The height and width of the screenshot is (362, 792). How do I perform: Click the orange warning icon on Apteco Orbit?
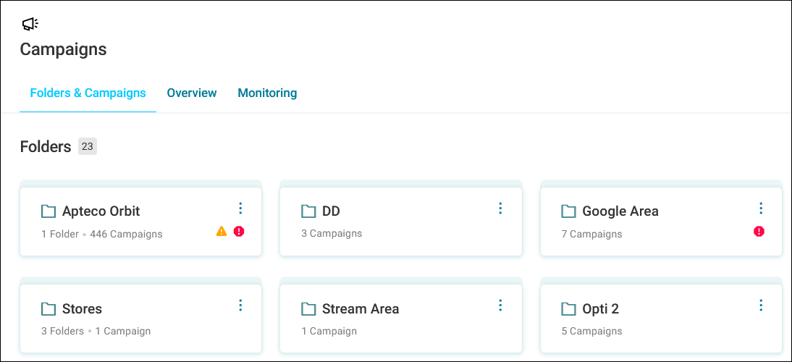[x=222, y=231]
